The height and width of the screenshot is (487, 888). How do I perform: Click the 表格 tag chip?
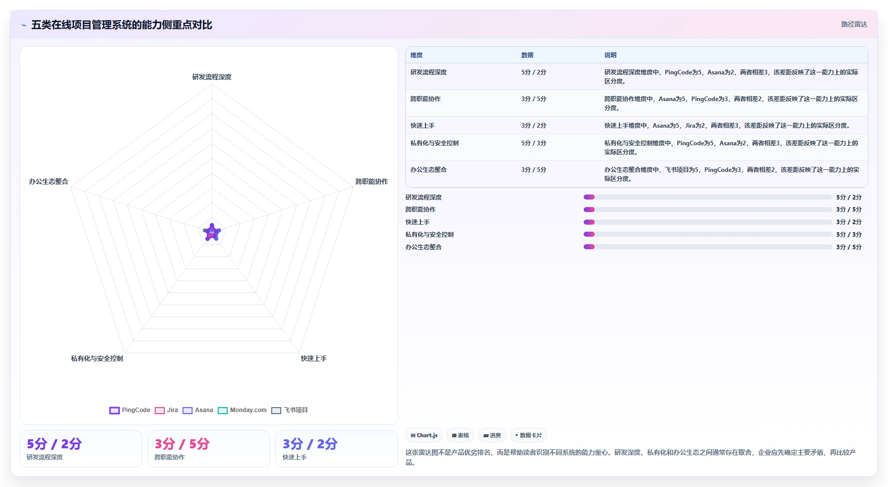460,435
